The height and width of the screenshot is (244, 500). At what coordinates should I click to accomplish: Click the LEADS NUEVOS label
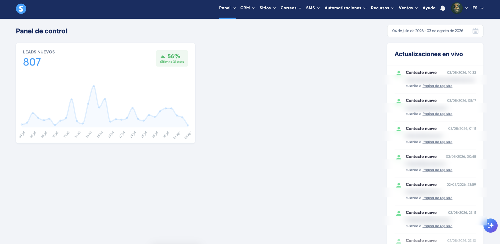39,52
